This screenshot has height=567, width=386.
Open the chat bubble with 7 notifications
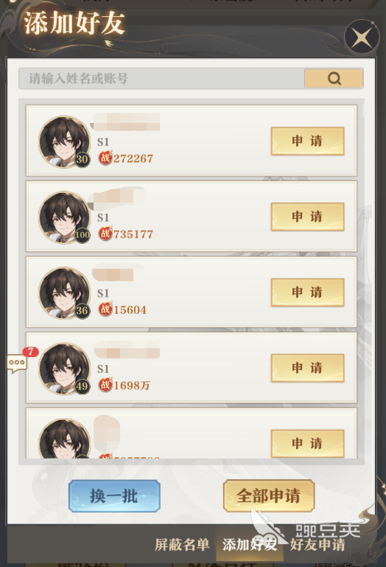[x=17, y=363]
